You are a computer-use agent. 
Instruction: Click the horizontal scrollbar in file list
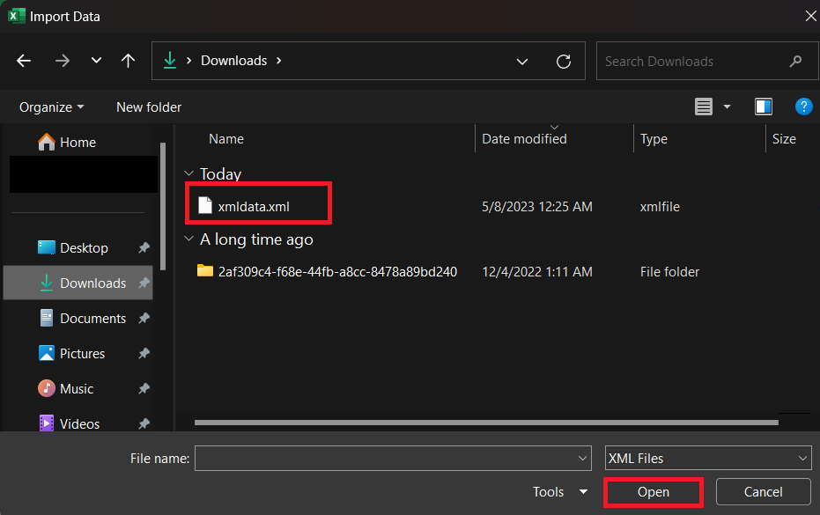click(486, 423)
